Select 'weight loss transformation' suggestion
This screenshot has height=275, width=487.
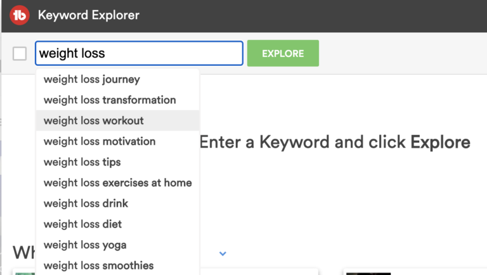click(x=118, y=100)
